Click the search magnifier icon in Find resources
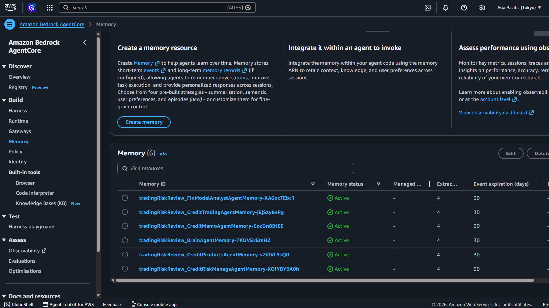The width and height of the screenshot is (549, 308). pos(125,169)
